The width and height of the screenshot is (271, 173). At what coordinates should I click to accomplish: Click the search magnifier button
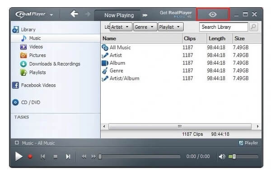point(253,27)
